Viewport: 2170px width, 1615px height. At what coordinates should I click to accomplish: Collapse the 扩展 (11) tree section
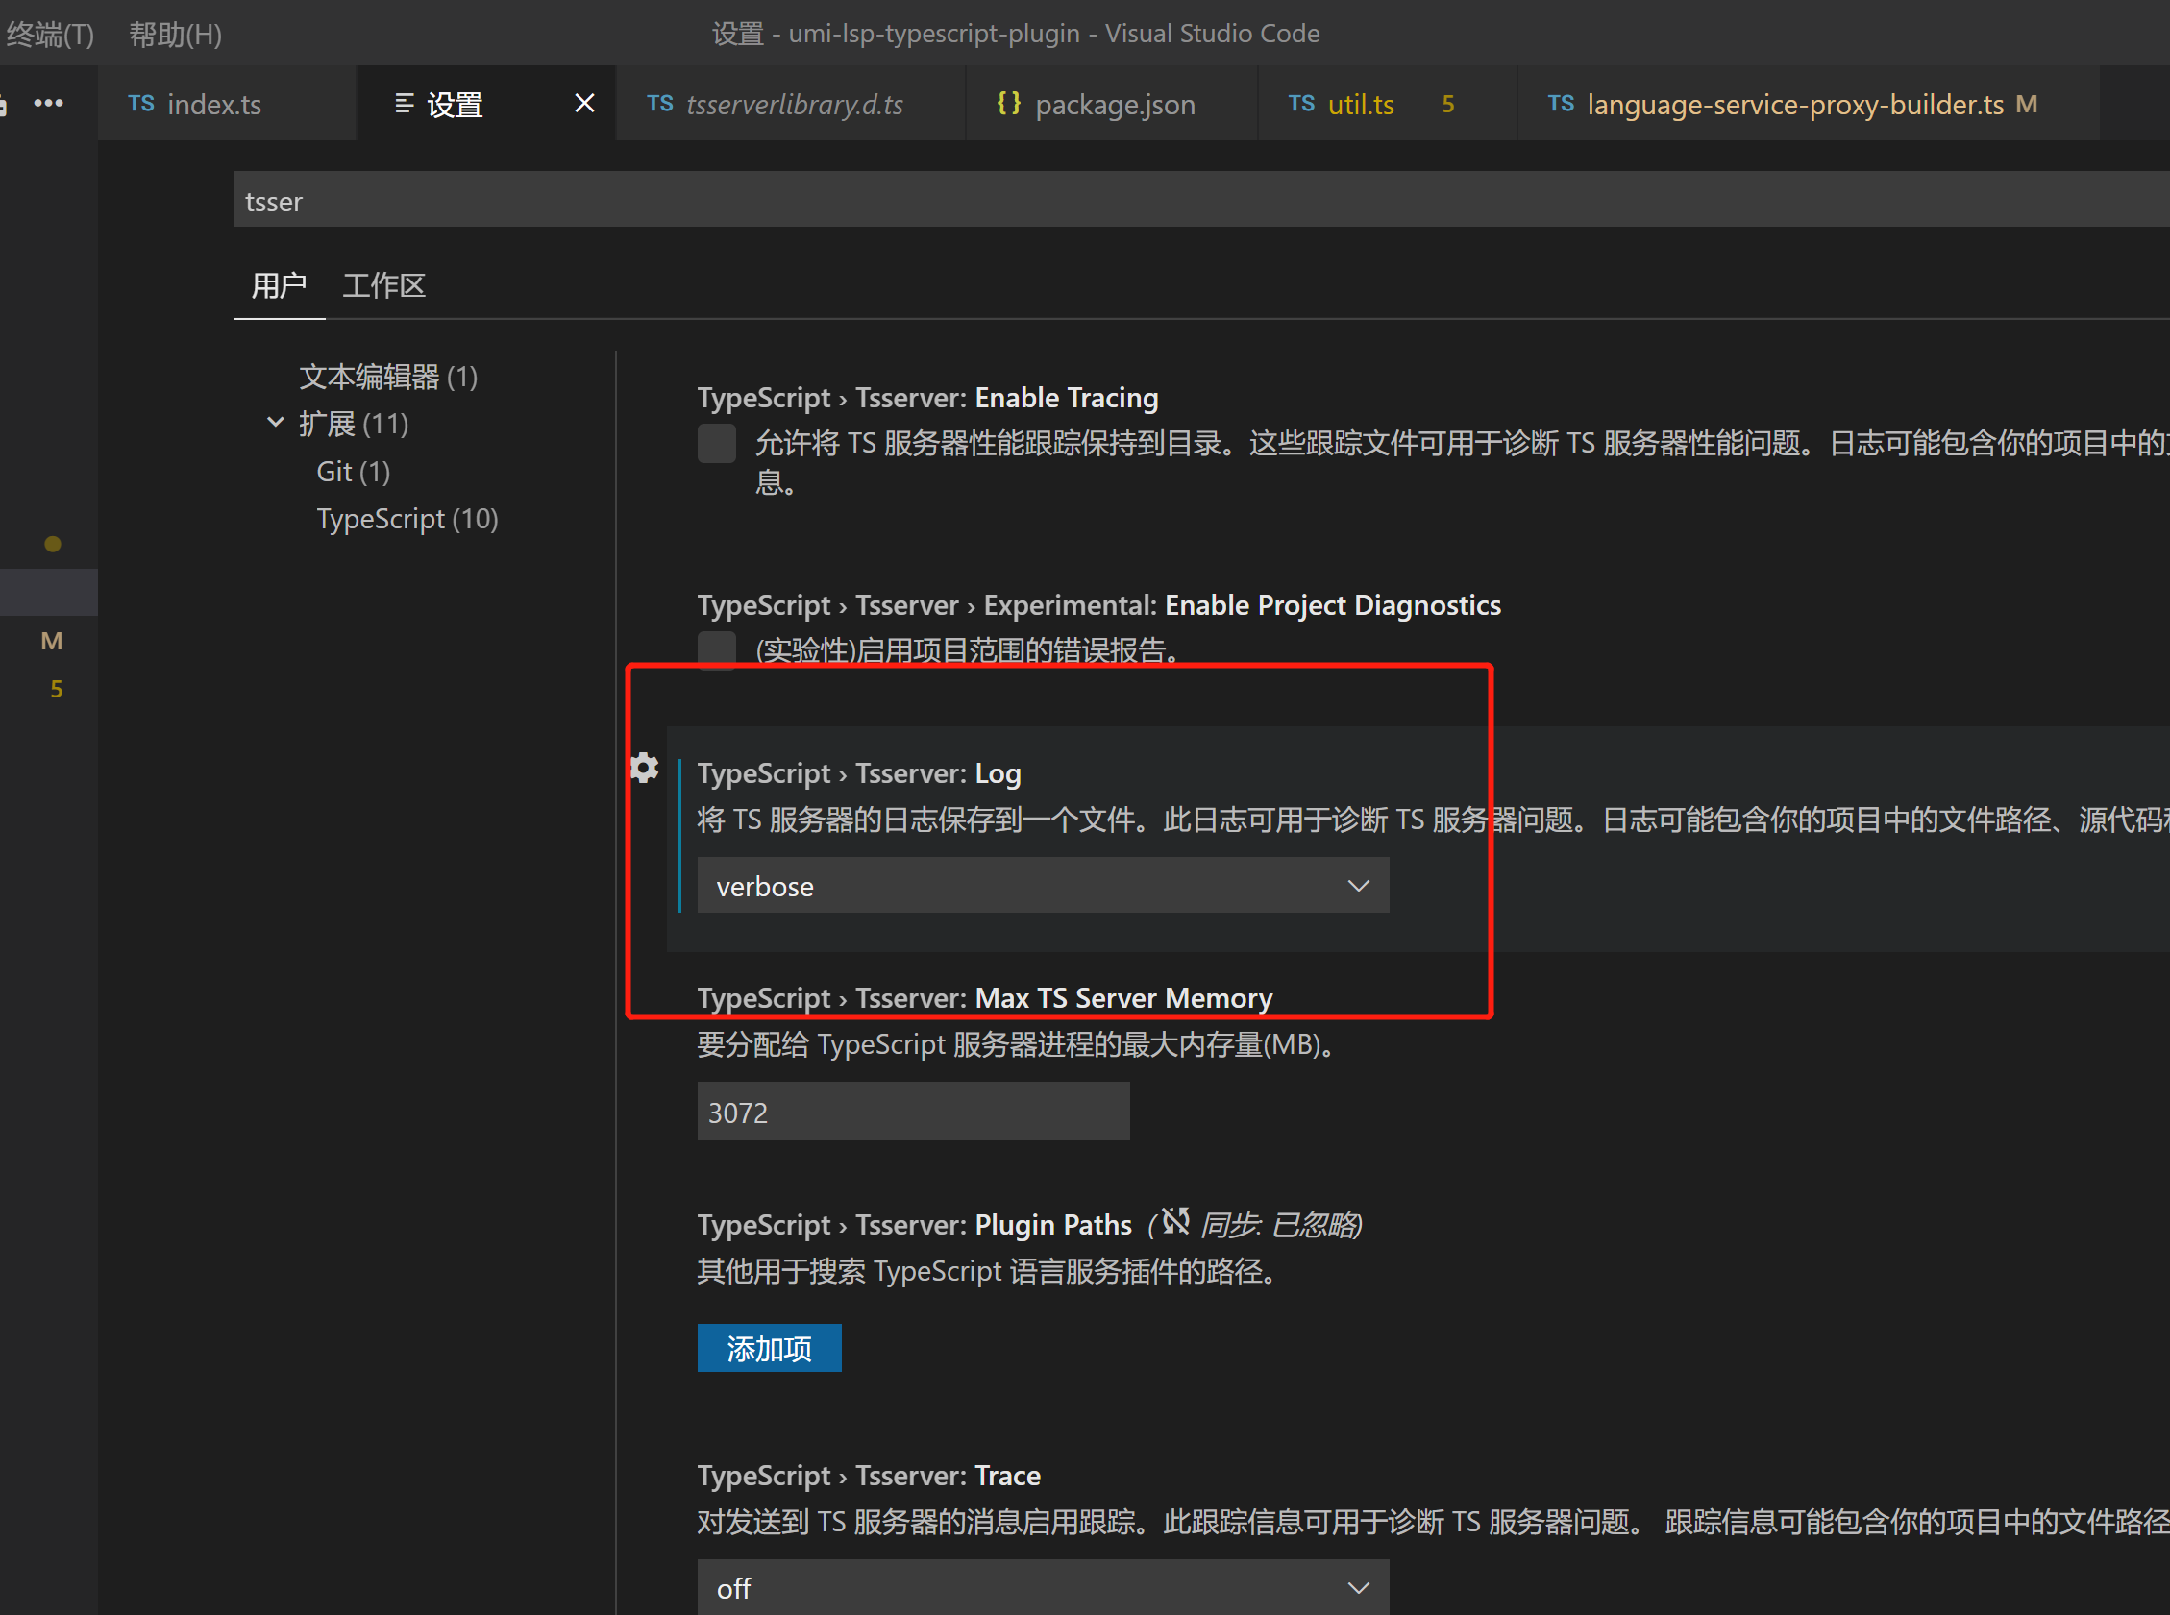276,424
